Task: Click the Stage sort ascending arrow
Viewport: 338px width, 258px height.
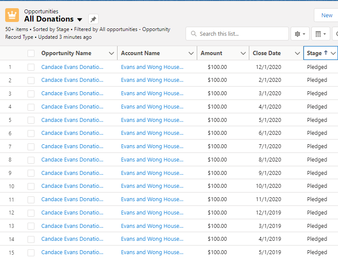Action: coord(326,53)
